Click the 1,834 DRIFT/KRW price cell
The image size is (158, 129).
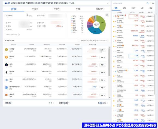click(133, 56)
